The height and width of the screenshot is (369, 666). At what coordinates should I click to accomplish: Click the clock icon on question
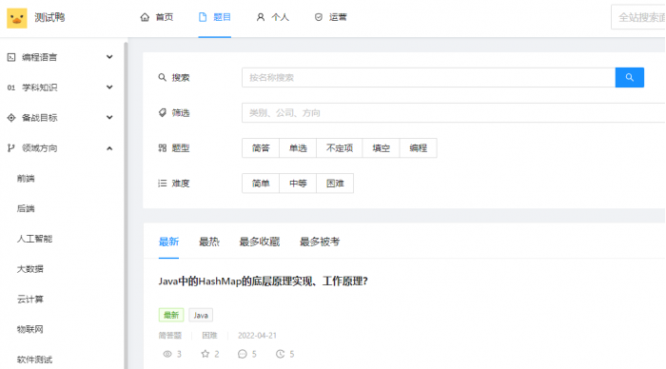tap(280, 354)
